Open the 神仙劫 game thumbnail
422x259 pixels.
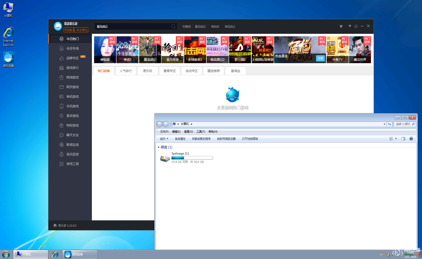coord(105,50)
